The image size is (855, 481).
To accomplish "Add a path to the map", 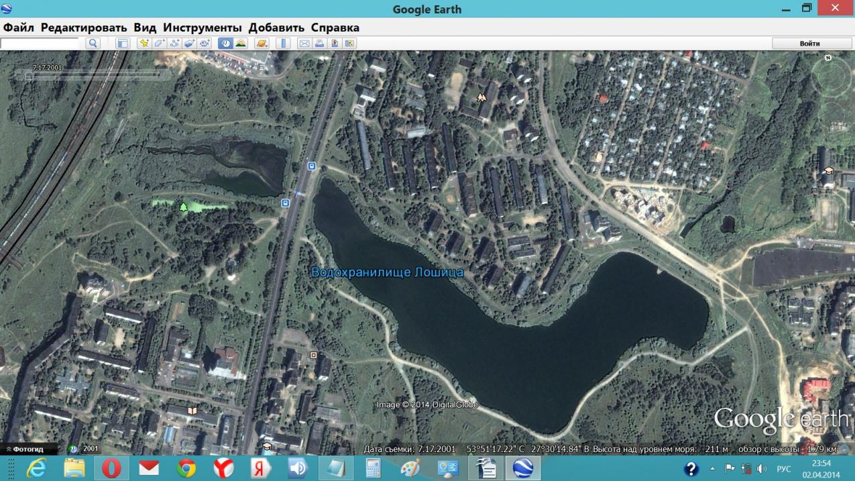I will pyautogui.click(x=174, y=44).
